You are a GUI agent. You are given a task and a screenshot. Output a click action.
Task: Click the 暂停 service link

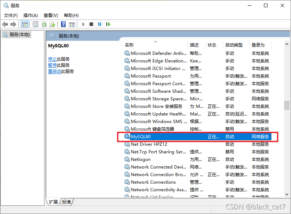tap(52, 65)
